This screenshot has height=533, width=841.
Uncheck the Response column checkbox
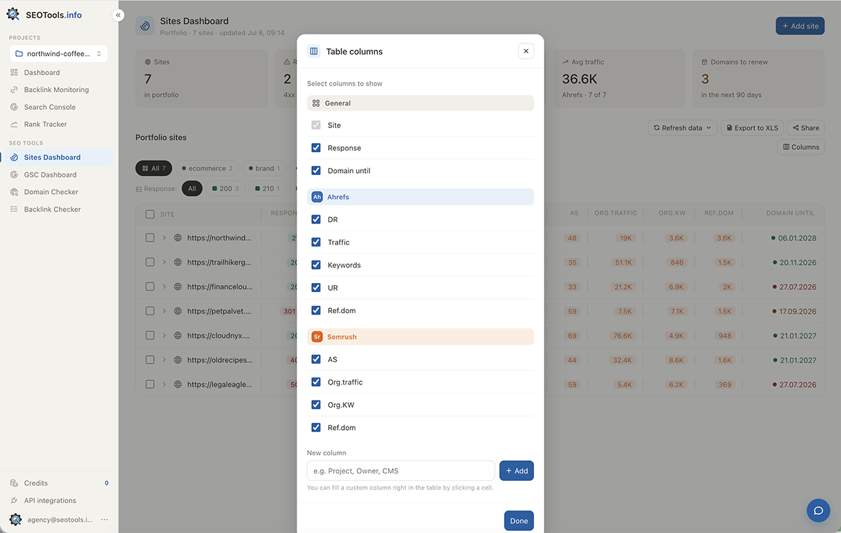coord(316,148)
